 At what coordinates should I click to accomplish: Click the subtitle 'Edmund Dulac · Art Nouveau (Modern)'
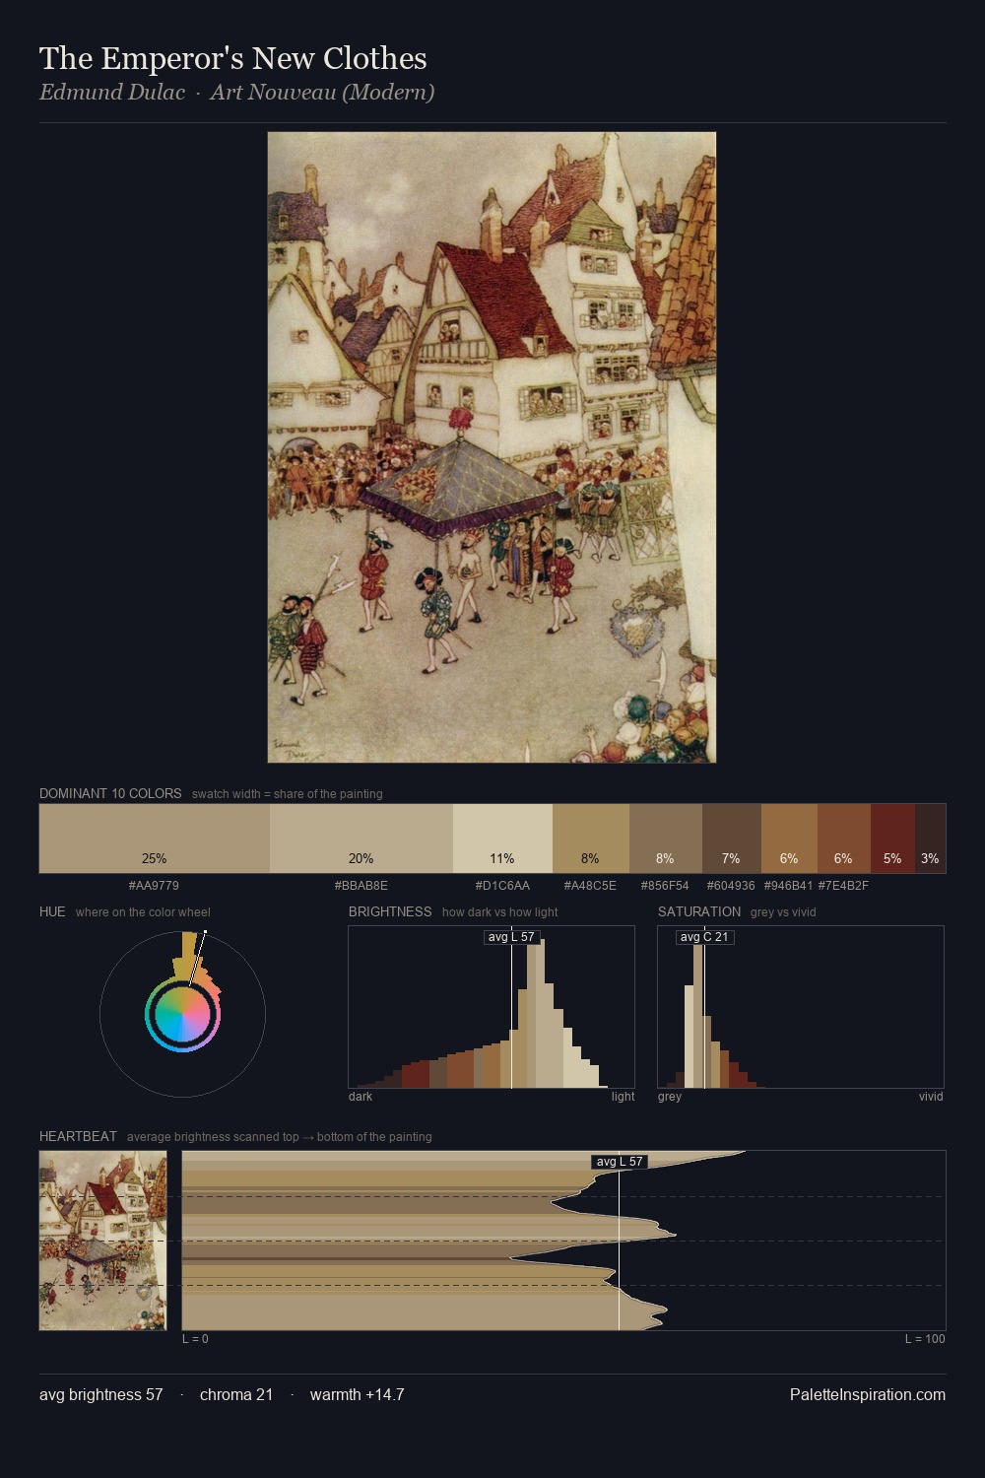point(236,93)
